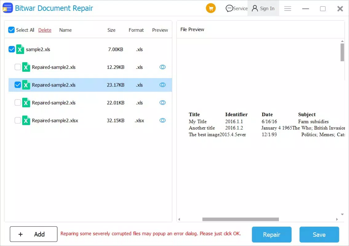Screen dimensions: 349x246
Task: Open the shopping cart purchase icon
Action: [x=211, y=9]
